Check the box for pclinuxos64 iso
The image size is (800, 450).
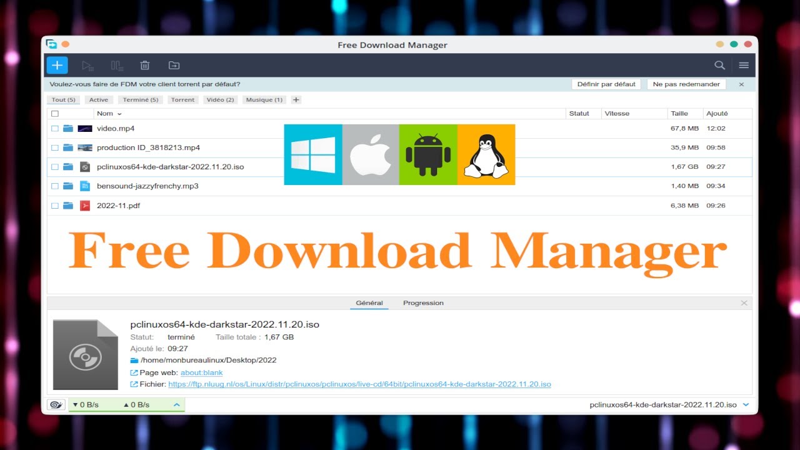[x=55, y=167]
